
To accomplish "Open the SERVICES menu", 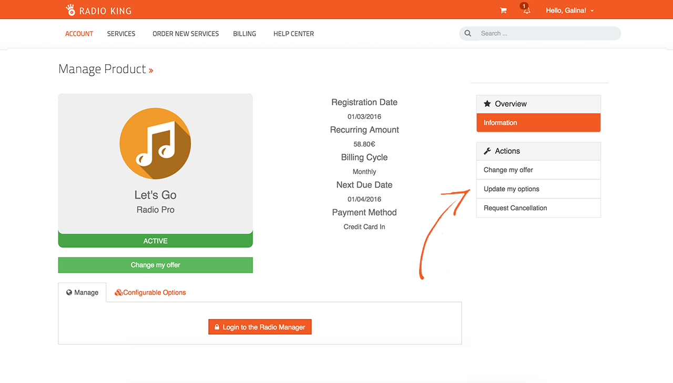I will (x=121, y=34).
